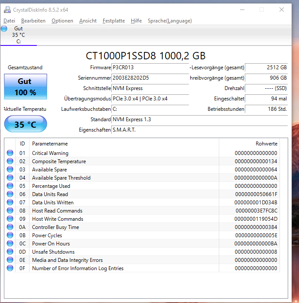Image resolution: width=299 pixels, height=303 pixels.
Task: Click the Laufwerksbuchstaben field C:
Action: pos(150,109)
